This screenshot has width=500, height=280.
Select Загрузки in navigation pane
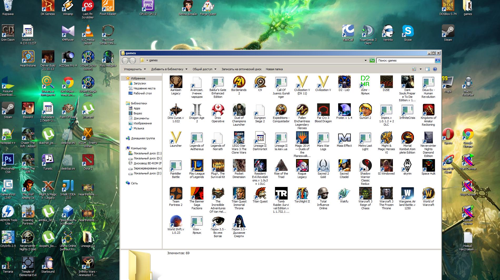(139, 83)
